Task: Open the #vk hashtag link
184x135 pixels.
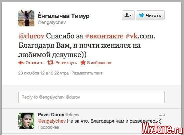Action: point(132,36)
